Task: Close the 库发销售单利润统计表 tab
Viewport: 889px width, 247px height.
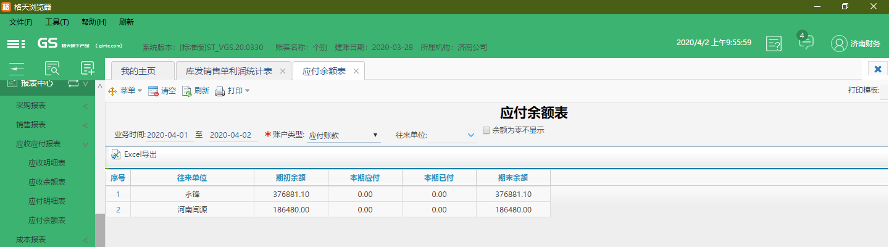Action: coord(283,71)
